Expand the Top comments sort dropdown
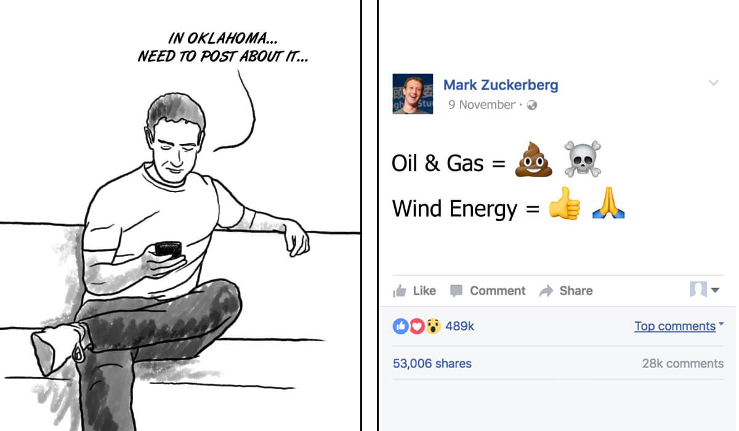The height and width of the screenshot is (431, 739). [x=679, y=326]
